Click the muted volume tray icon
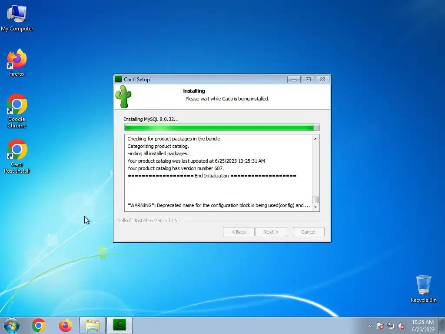The image size is (445, 334). (x=401, y=326)
